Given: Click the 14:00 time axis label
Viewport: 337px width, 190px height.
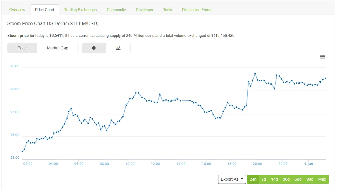Looking at the screenshot, I should point(181,164).
